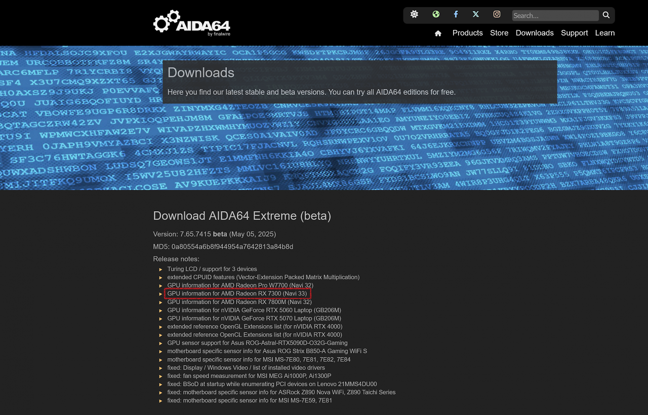Click the GeForce RTX 5060 Laptop note
Image resolution: width=648 pixels, height=415 pixels.
tap(254, 310)
